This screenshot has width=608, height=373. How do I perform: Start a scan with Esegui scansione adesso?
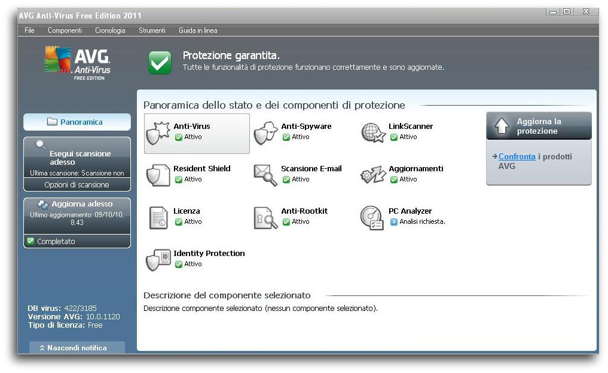coord(77,157)
